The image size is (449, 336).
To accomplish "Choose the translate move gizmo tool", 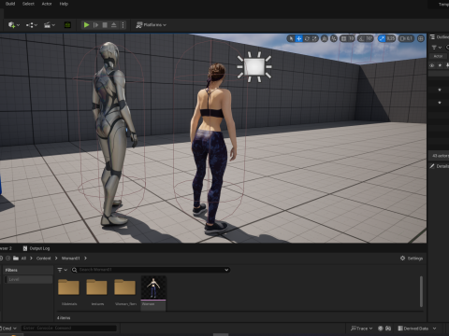I will tap(299, 38).
